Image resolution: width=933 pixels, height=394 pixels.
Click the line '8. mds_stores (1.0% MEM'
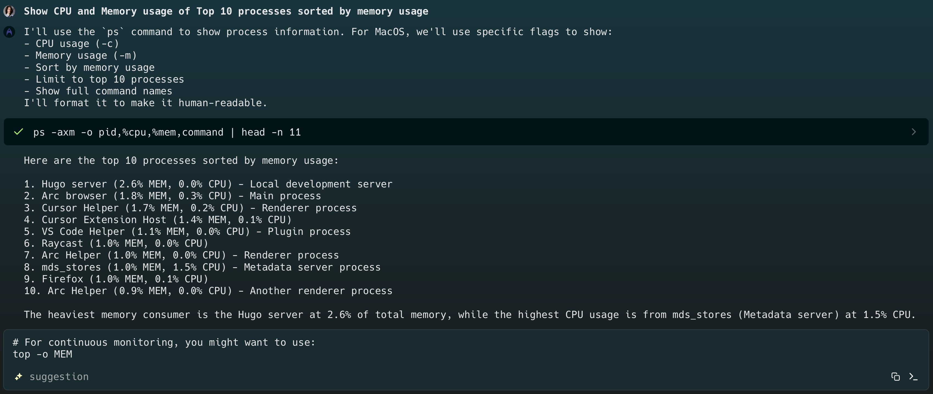[x=202, y=267]
